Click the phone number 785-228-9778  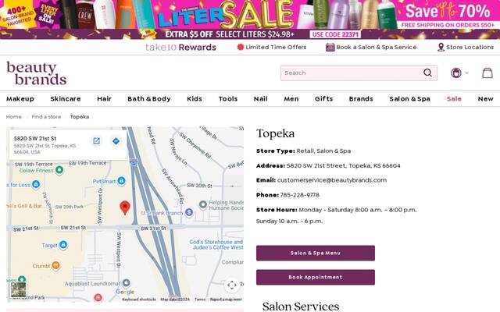click(299, 195)
